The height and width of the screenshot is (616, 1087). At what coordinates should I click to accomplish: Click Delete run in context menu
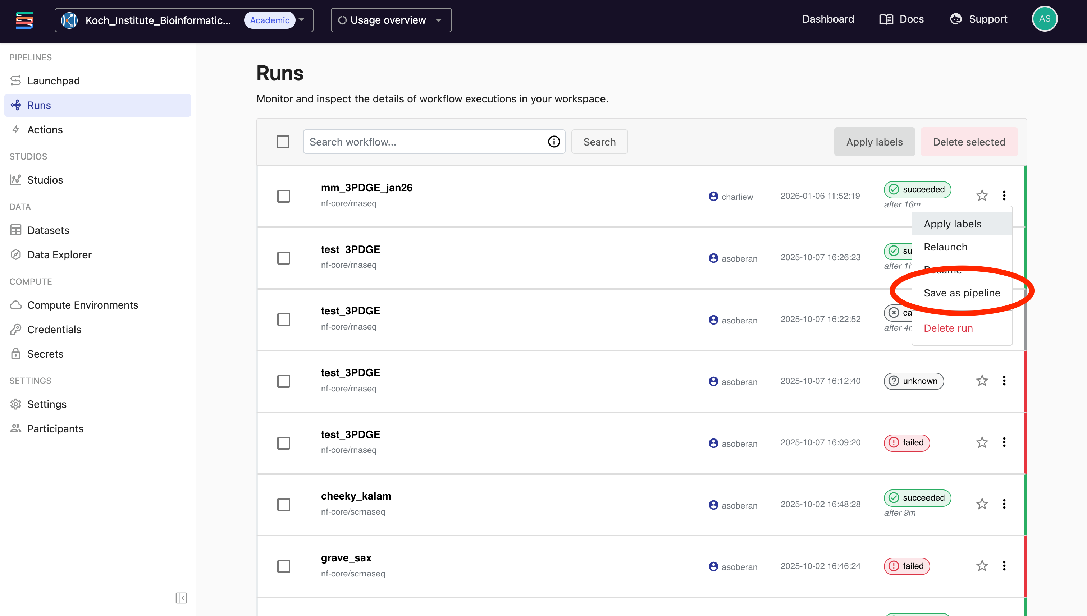[x=948, y=328]
